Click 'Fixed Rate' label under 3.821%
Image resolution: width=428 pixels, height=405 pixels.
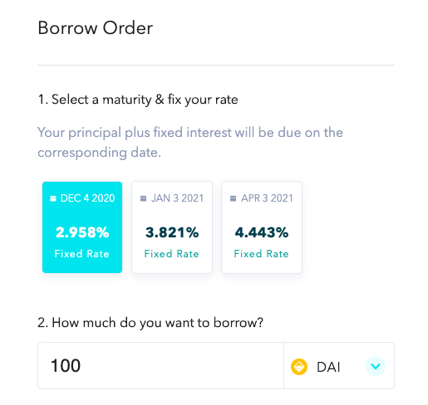click(x=172, y=254)
